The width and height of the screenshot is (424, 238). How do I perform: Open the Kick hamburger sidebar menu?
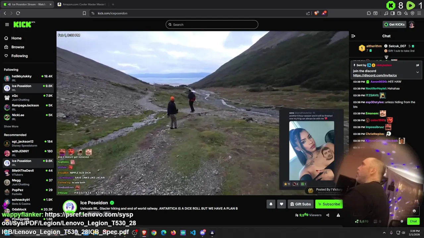[x=7, y=24]
